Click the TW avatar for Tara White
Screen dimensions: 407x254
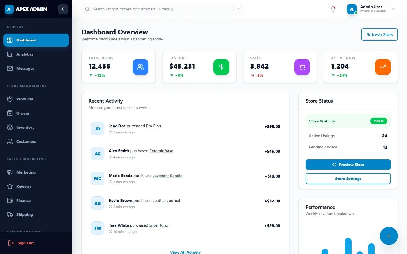coord(98,228)
